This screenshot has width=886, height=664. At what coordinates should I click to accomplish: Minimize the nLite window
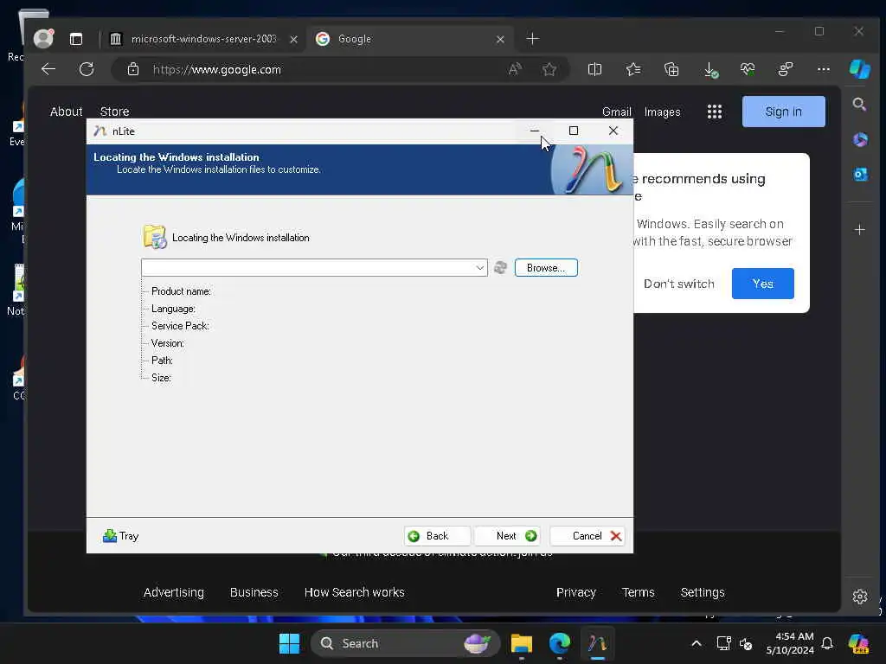[535, 131]
